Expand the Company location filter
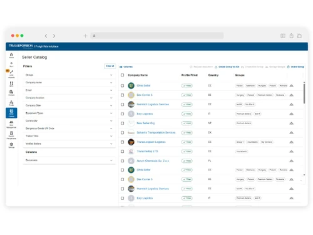The image size is (313, 235). pos(69,98)
